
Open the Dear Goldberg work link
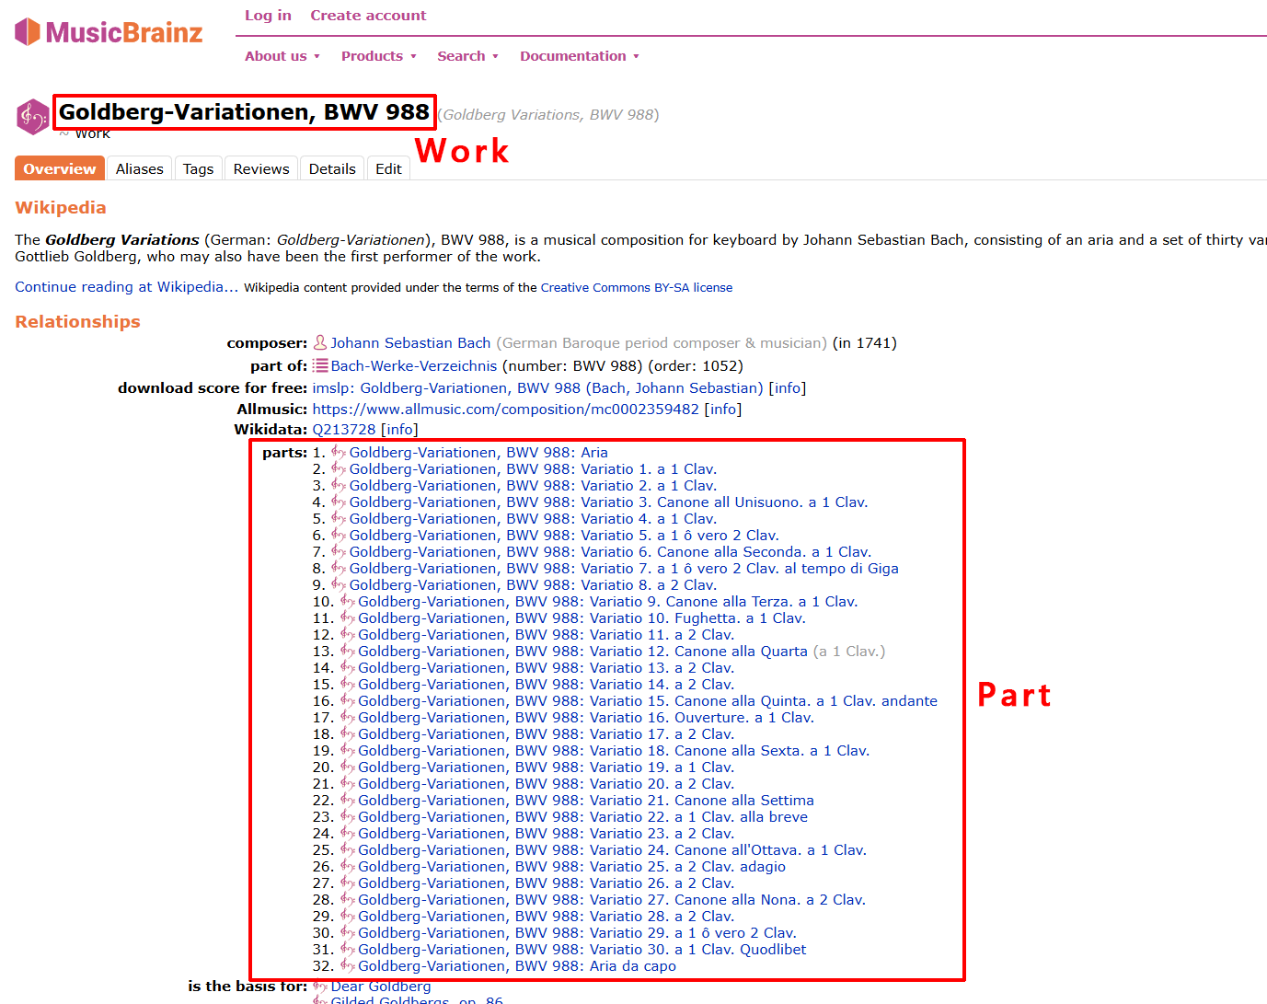(381, 987)
